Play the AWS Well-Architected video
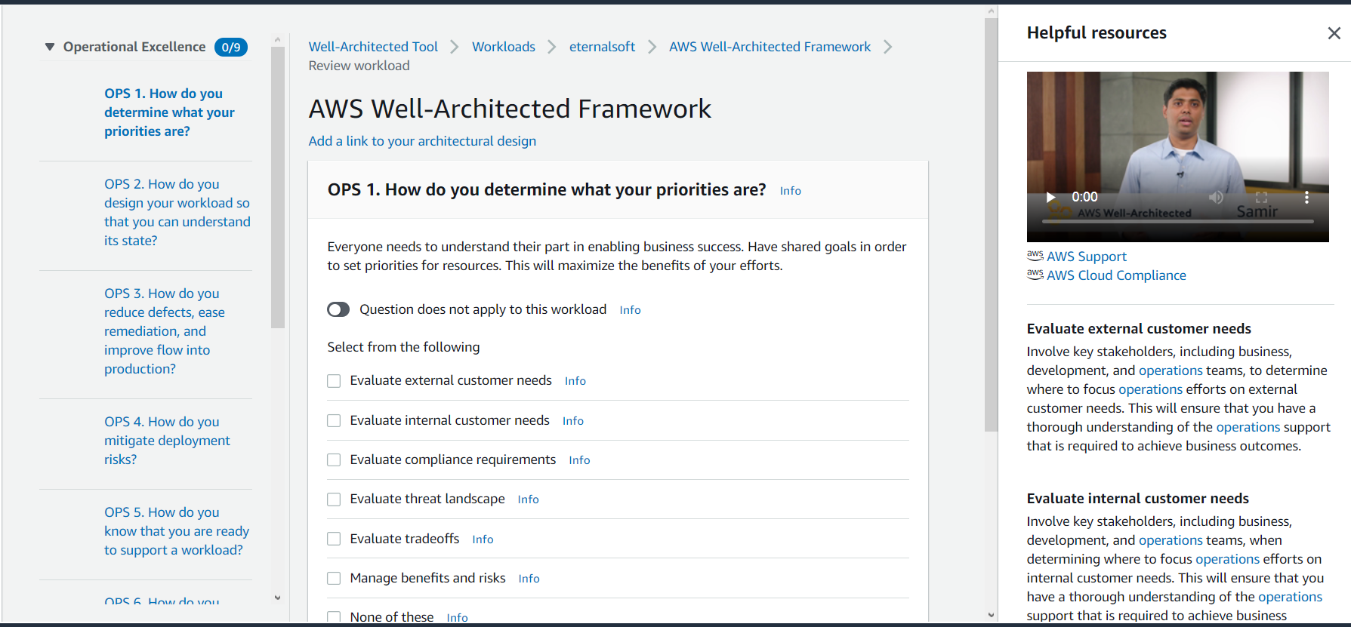This screenshot has height=627, width=1351. [1050, 197]
